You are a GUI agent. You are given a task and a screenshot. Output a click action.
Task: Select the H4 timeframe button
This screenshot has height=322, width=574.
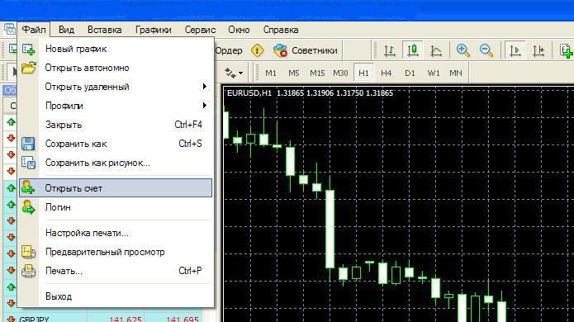click(387, 73)
